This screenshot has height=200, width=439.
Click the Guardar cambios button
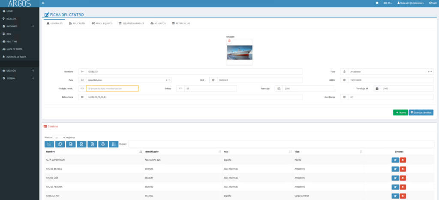point(421,112)
